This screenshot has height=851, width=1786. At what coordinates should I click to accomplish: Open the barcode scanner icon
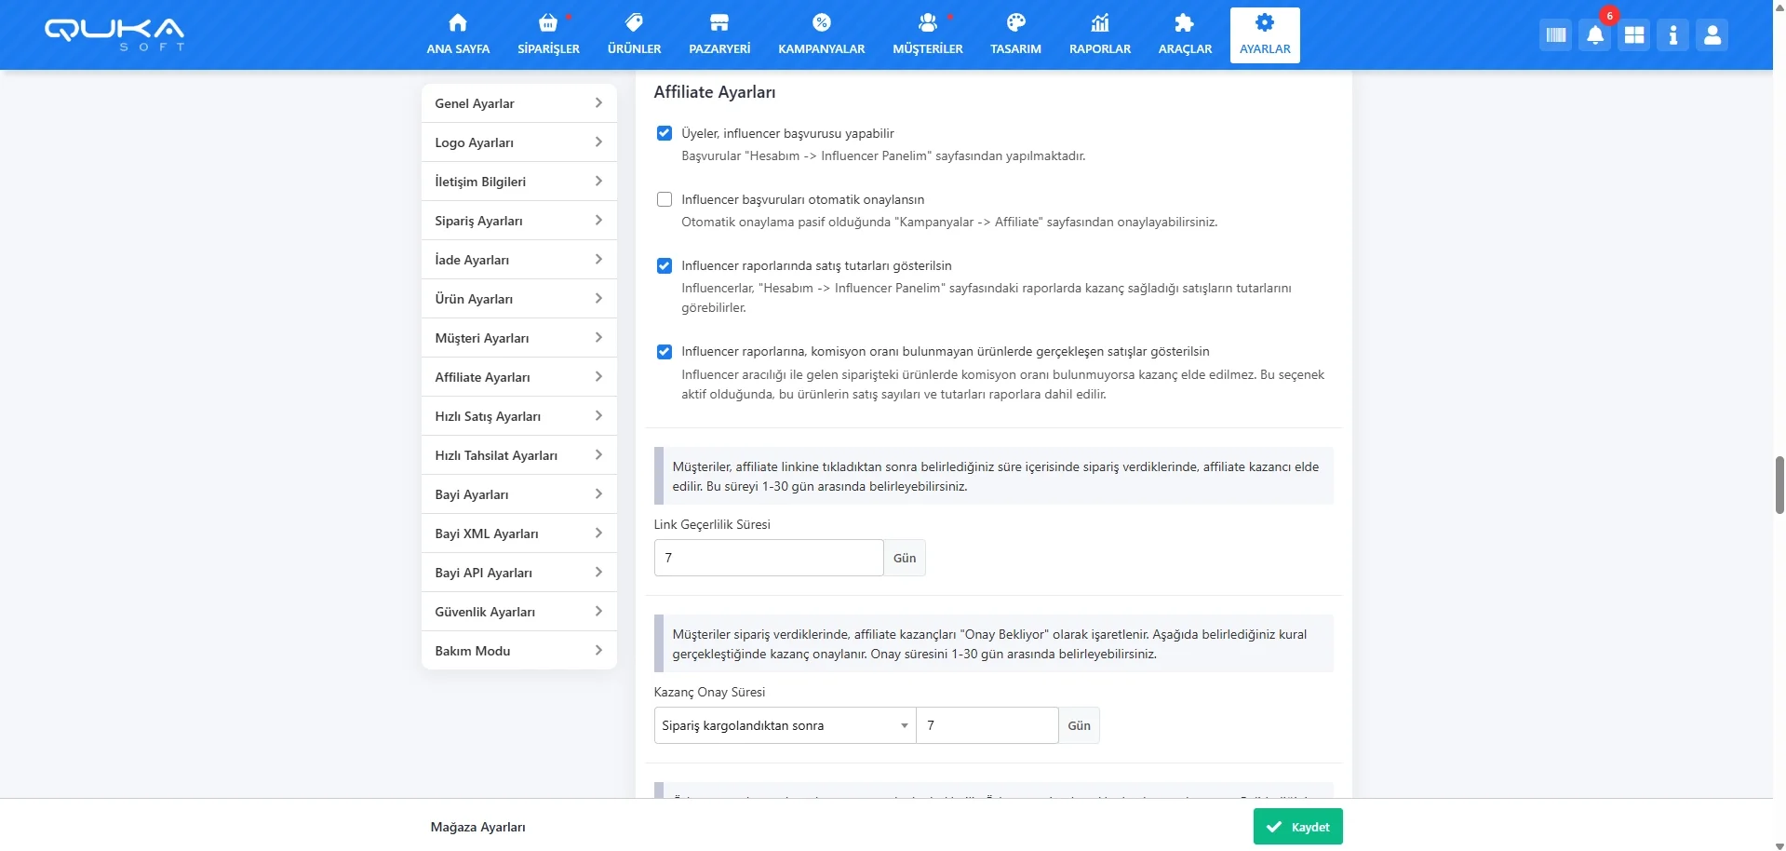tap(1555, 35)
